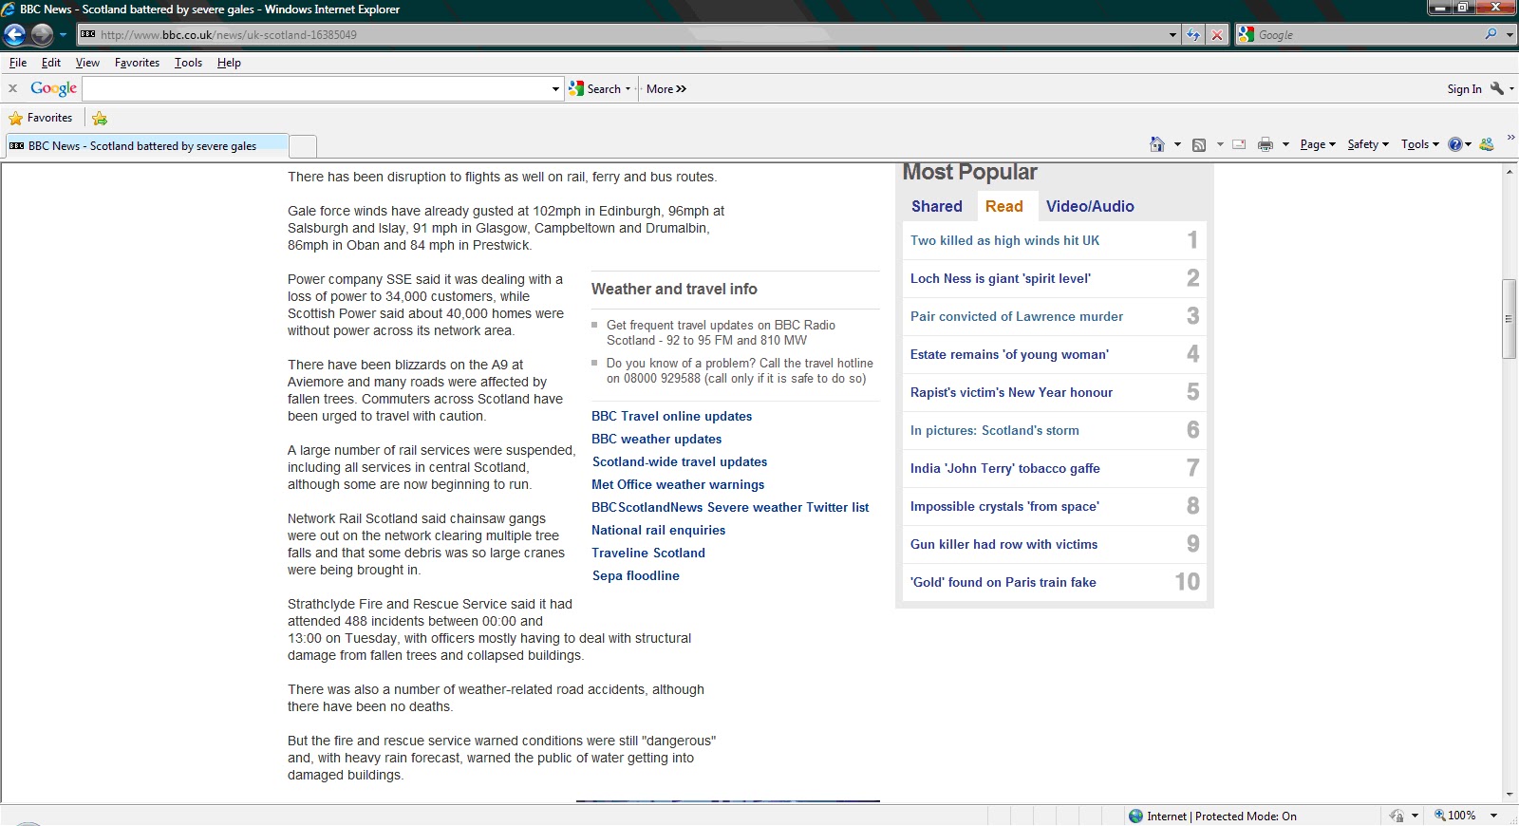Viewport: 1519px width, 826px height.
Task: Click the scrollbar up arrow
Action: (x=1509, y=172)
